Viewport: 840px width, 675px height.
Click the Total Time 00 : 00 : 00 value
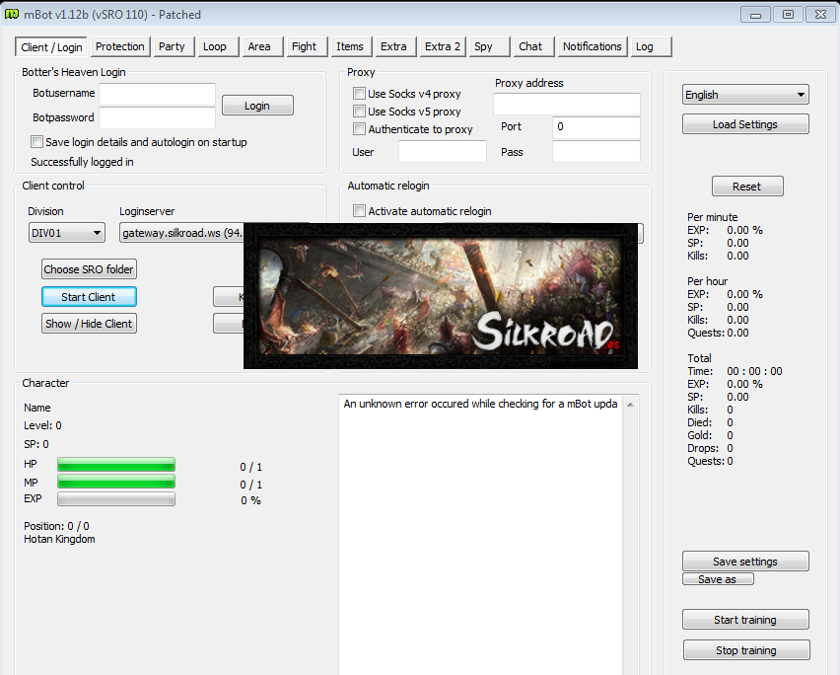754,371
